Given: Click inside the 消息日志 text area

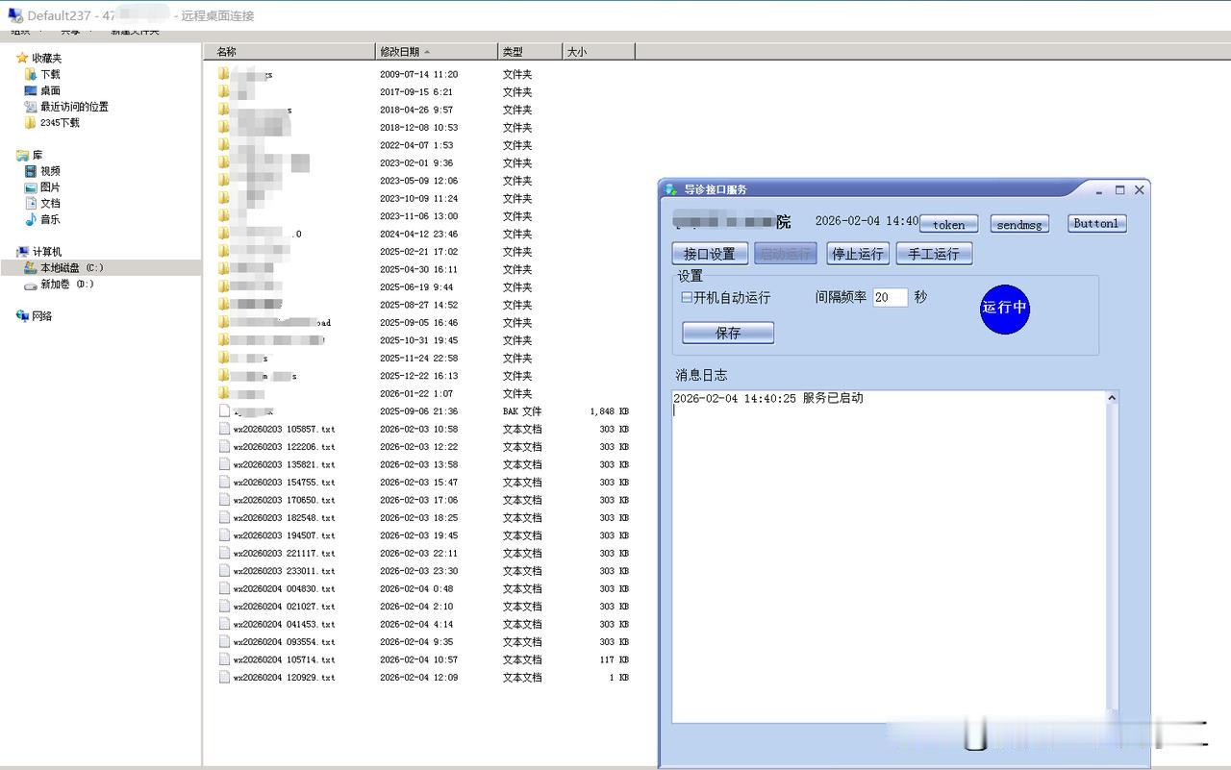Looking at the screenshot, I should click(x=889, y=556).
